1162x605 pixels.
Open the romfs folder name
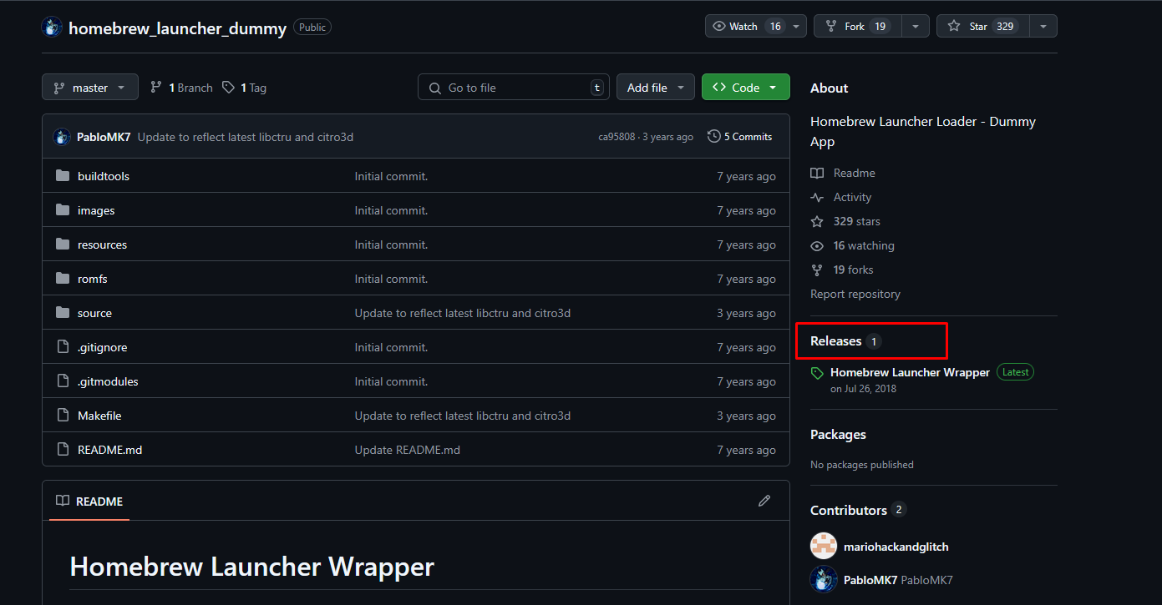click(x=93, y=279)
